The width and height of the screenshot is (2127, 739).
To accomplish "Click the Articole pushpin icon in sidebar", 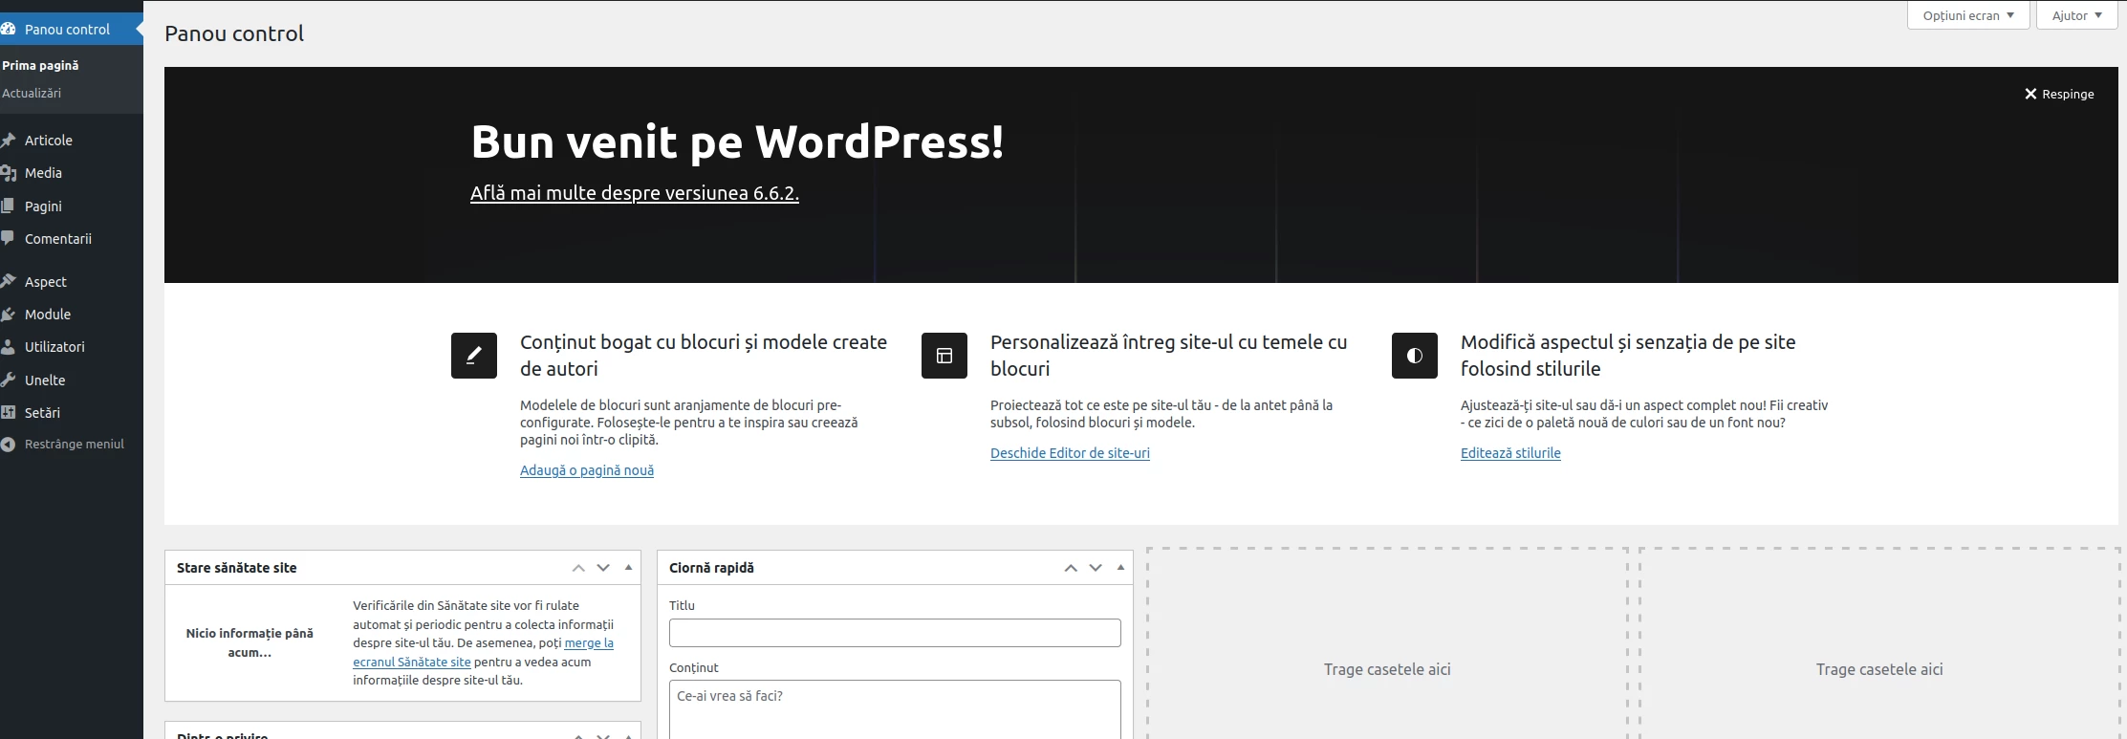I will pos(9,141).
